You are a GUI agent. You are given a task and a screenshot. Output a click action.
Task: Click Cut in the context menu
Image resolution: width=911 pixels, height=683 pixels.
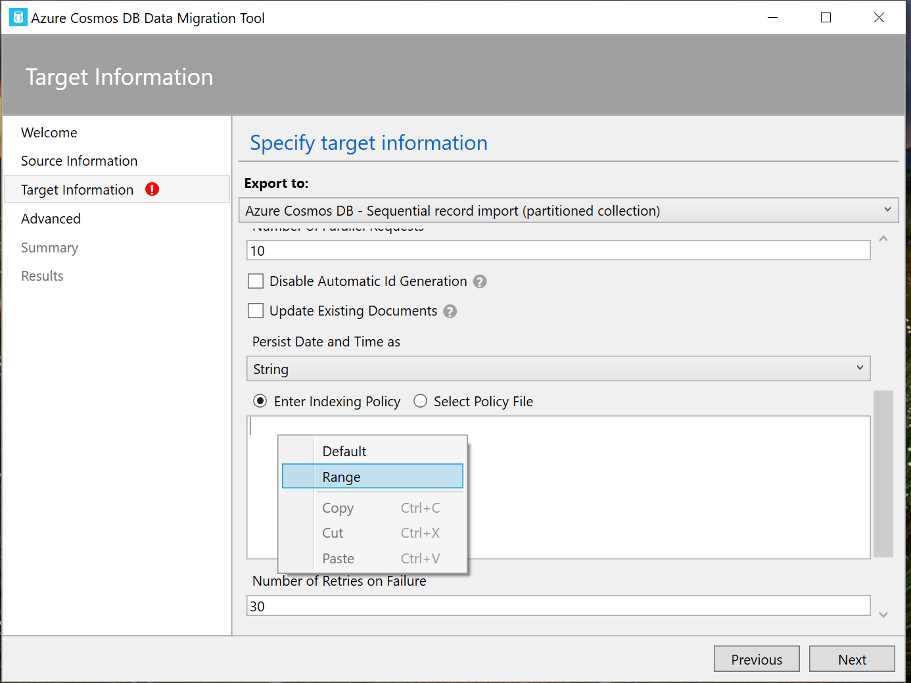[373, 533]
